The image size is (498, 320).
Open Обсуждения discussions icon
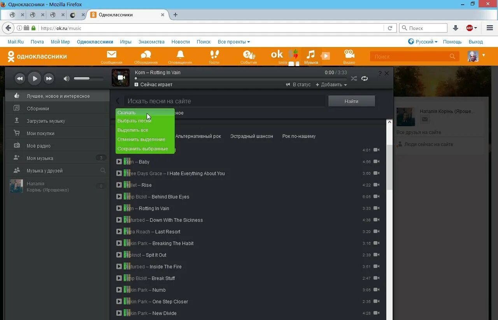pyautogui.click(x=146, y=57)
